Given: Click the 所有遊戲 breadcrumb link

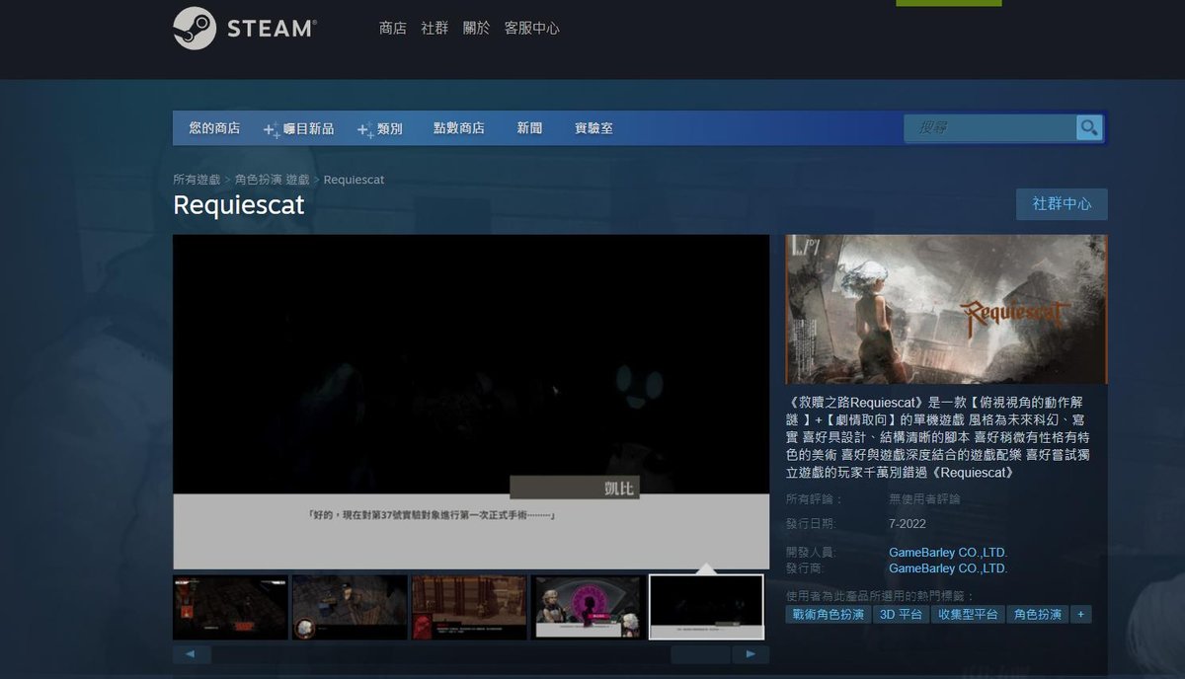Looking at the screenshot, I should (x=197, y=180).
